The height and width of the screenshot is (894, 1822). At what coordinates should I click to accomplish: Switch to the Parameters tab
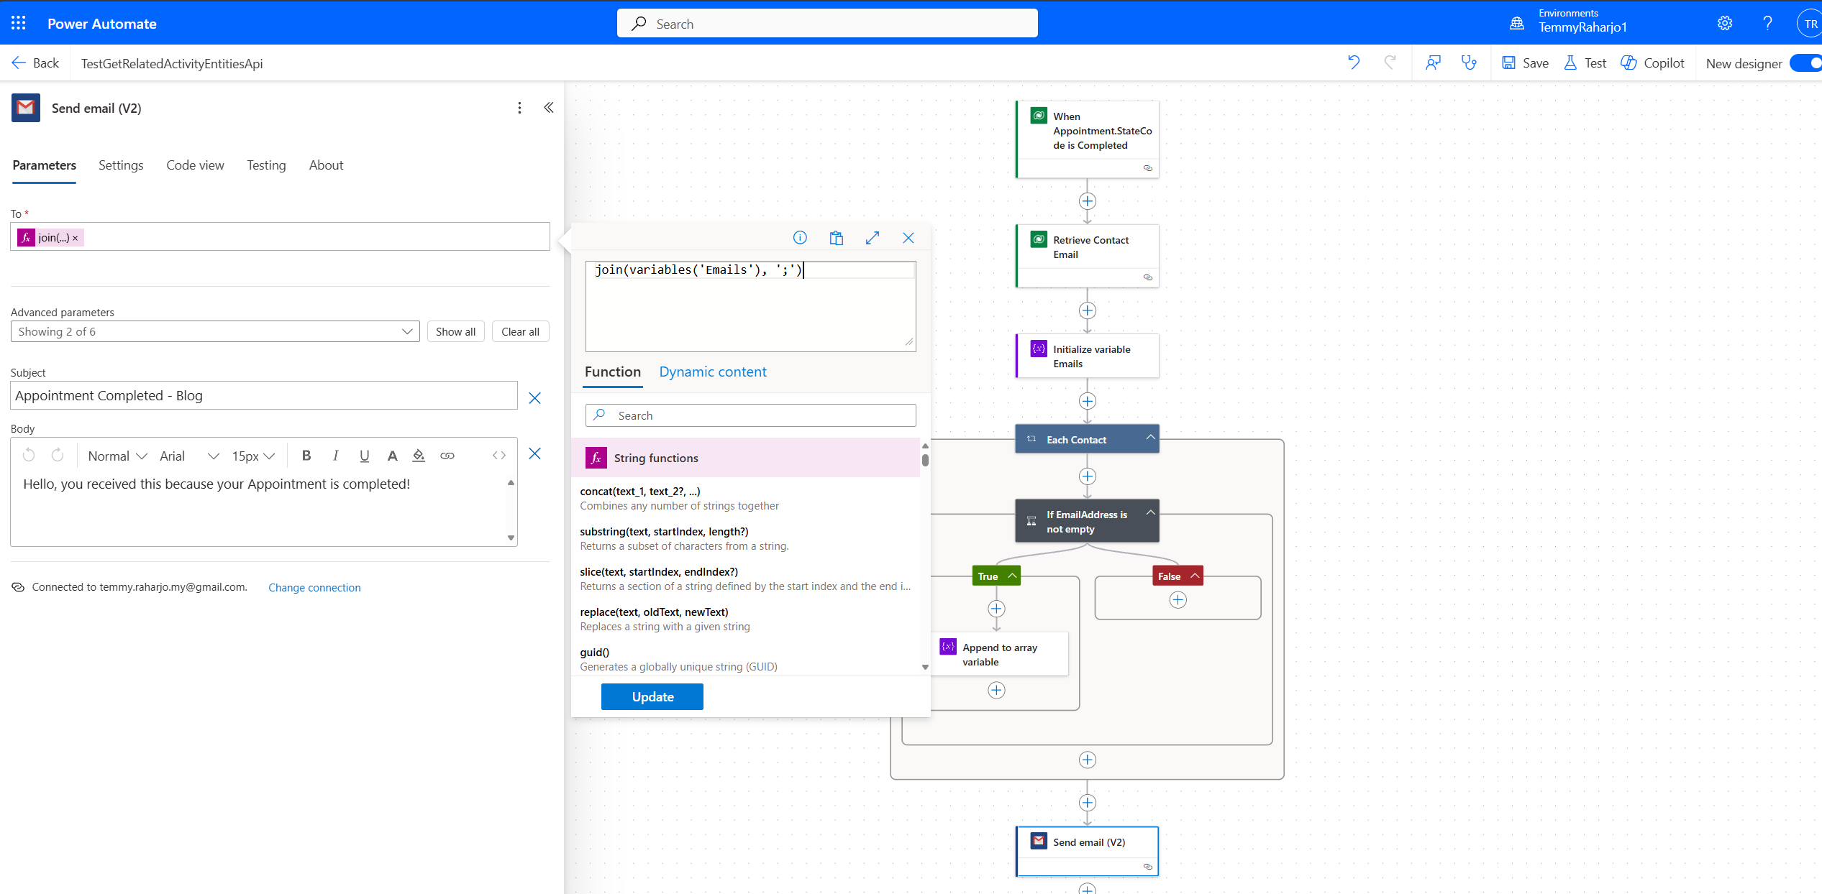[45, 165]
